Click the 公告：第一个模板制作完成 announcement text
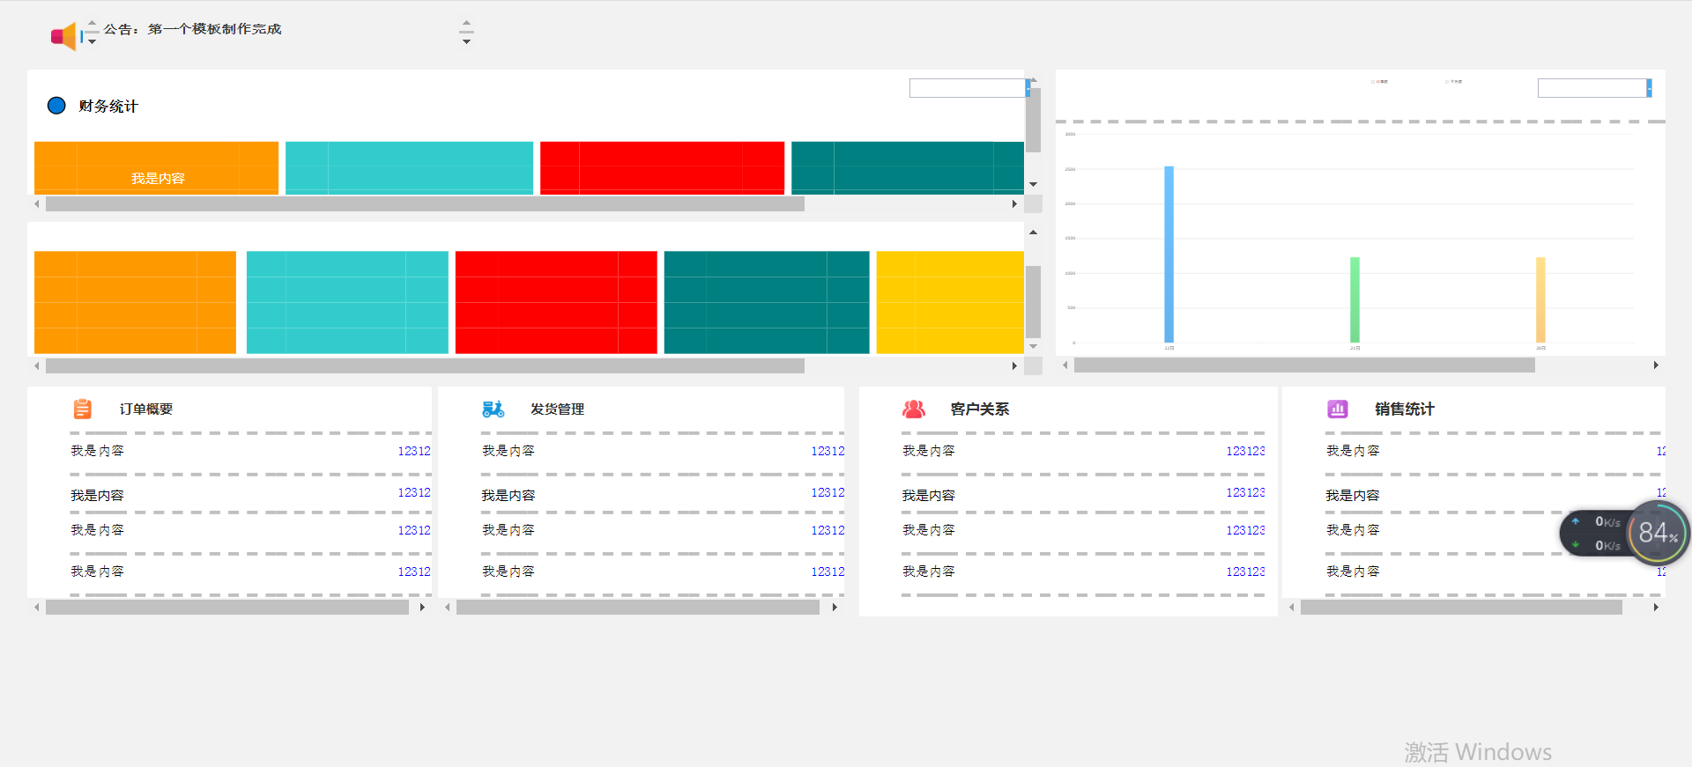The image size is (1692, 767). click(x=192, y=29)
